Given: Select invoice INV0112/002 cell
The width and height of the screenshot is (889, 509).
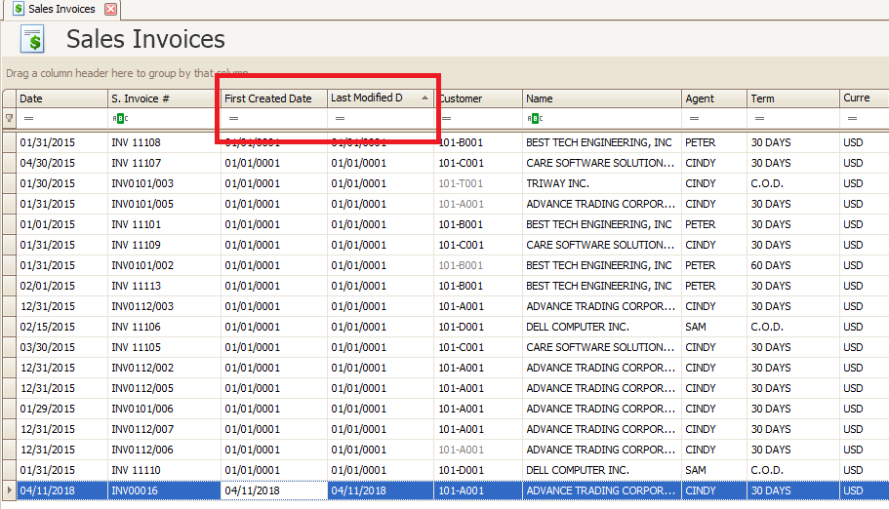Looking at the screenshot, I should pyautogui.click(x=164, y=368).
